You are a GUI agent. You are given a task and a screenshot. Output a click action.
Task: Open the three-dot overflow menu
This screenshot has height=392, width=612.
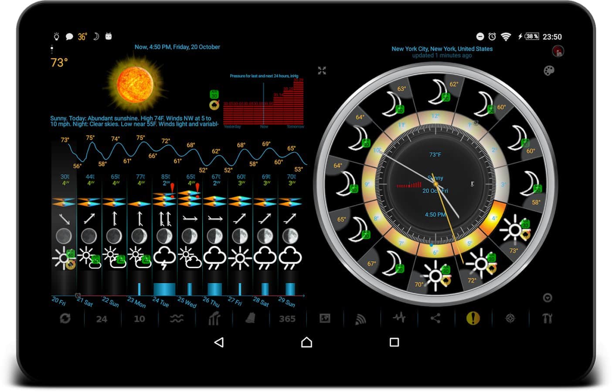pos(52,48)
